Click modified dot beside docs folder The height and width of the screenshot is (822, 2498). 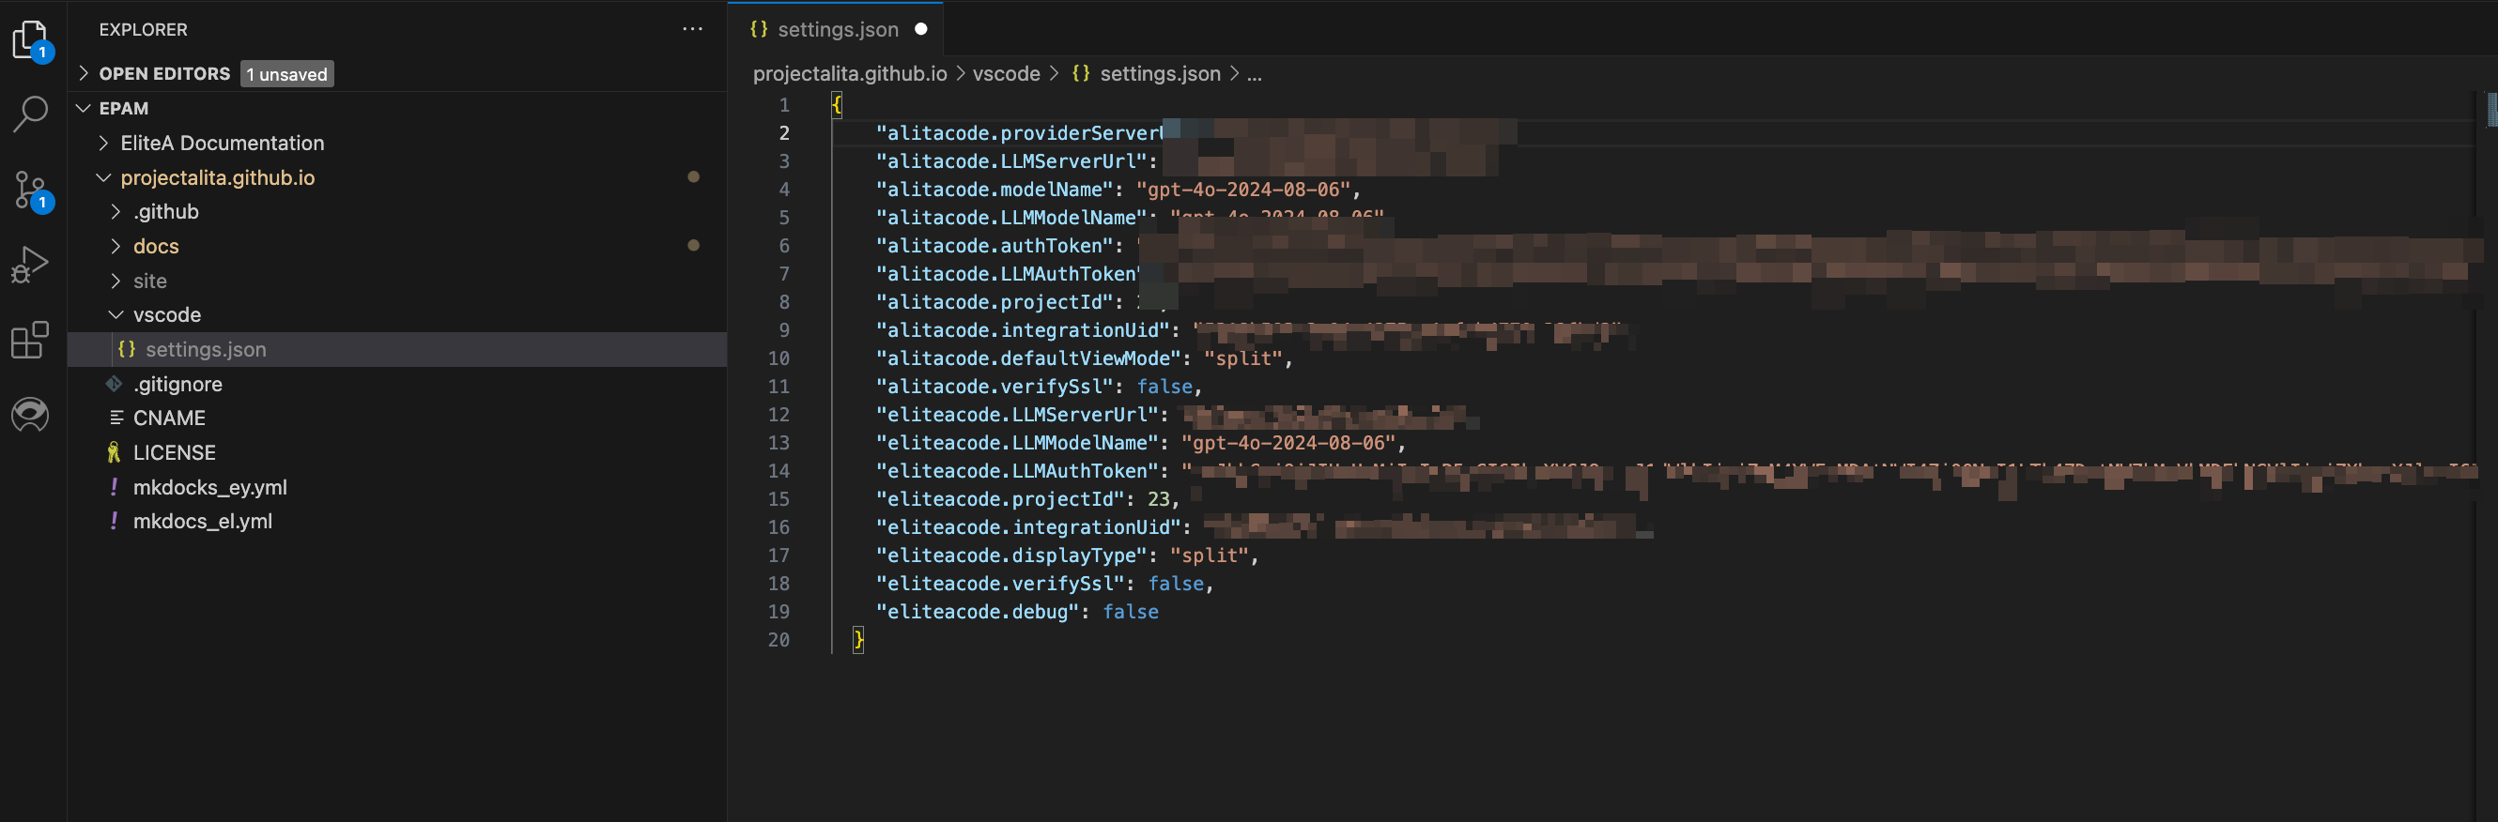pos(693,245)
